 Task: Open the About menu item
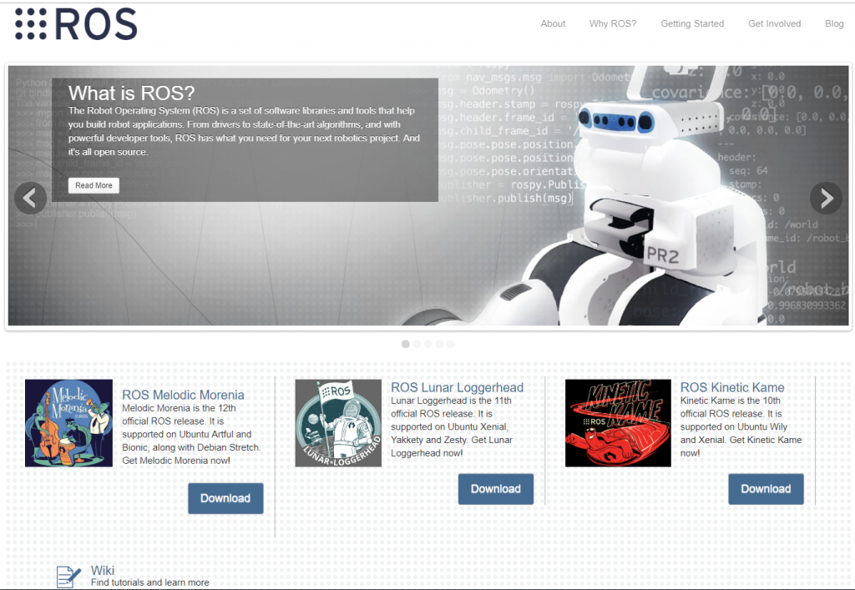click(553, 23)
